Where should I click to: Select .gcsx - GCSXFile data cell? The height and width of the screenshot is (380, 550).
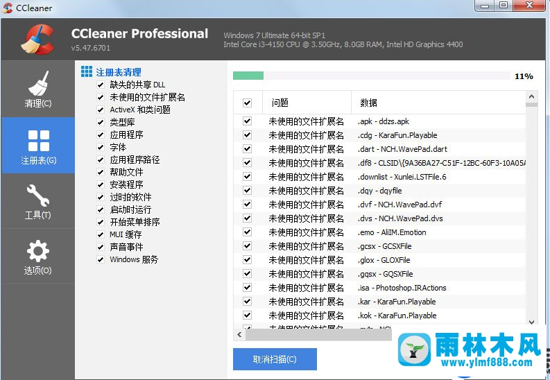(x=384, y=246)
